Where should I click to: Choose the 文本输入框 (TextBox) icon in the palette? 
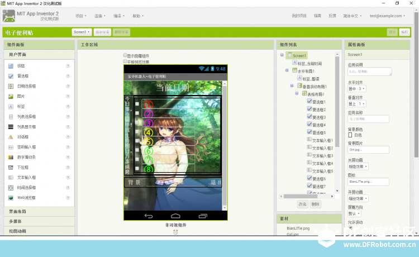(x=11, y=178)
